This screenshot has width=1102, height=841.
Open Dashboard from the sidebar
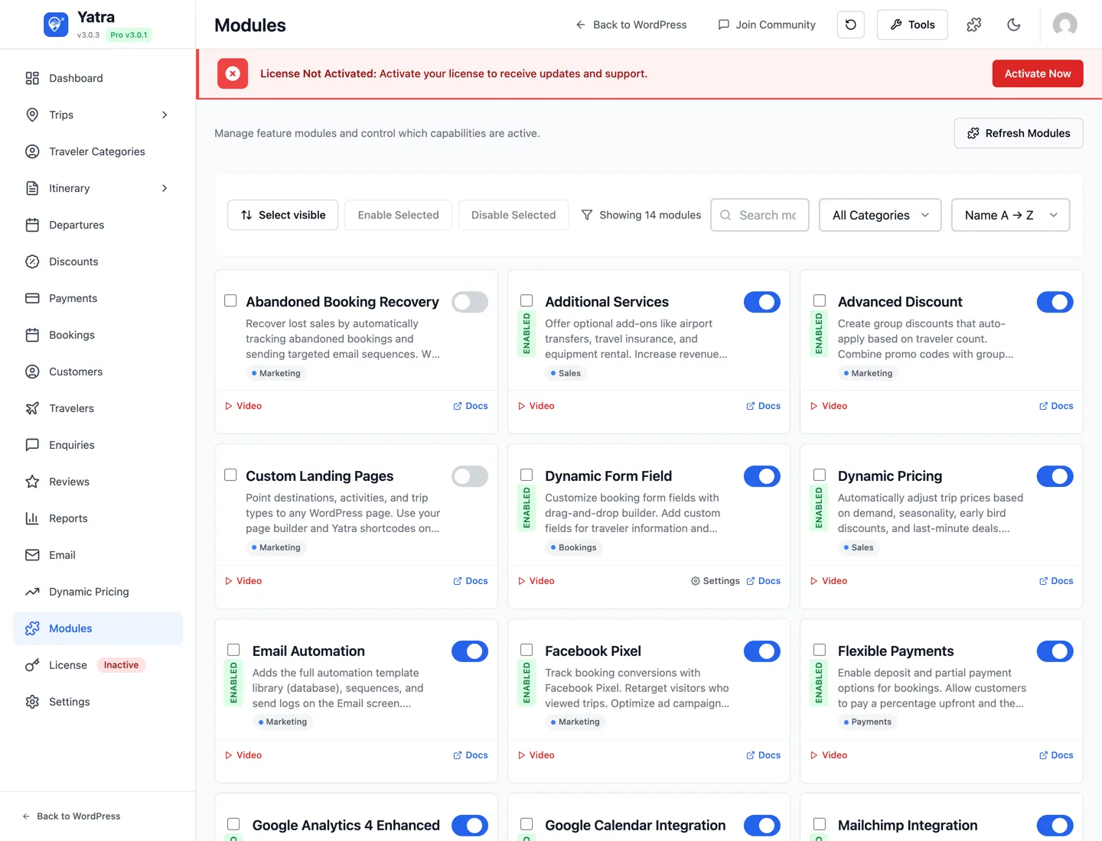point(76,78)
